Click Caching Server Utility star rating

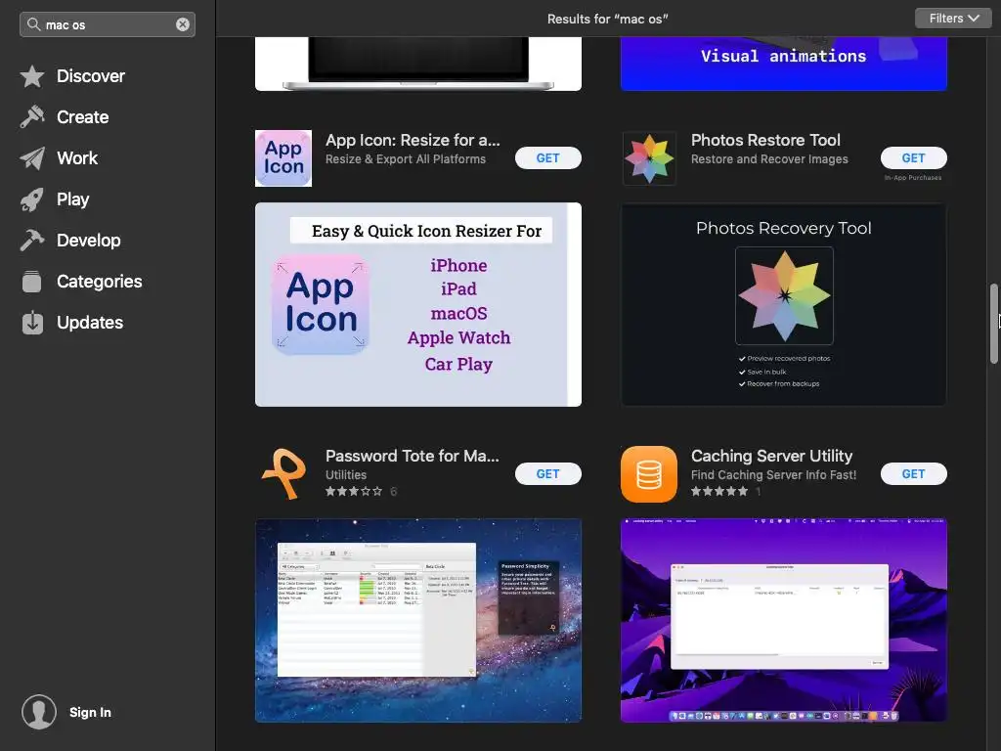click(x=719, y=491)
